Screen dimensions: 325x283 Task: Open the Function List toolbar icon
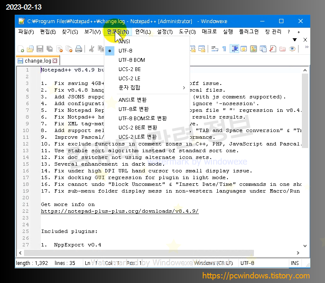pos(273,49)
